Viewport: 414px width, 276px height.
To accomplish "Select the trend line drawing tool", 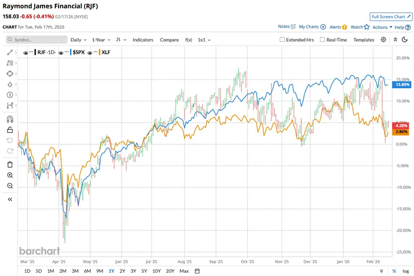I will 10,53.
